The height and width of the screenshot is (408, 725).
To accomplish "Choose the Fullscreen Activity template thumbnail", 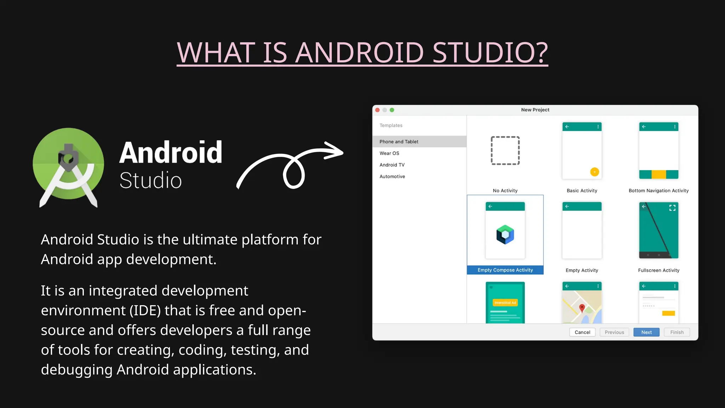I will pos(659,230).
